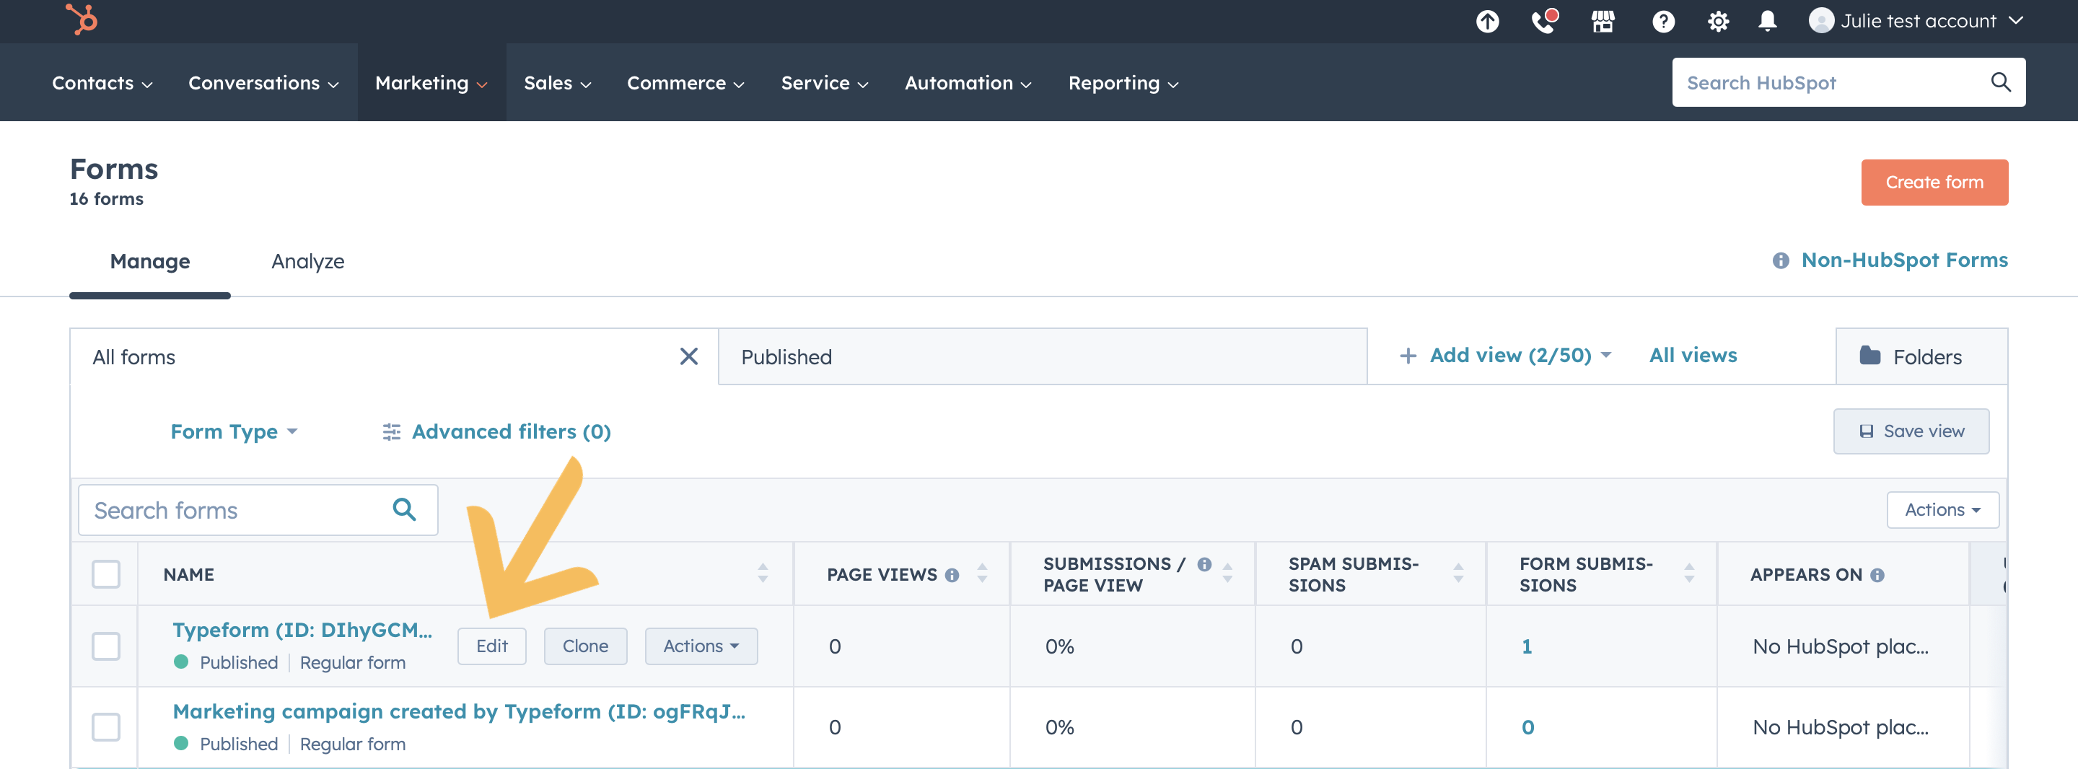This screenshot has height=769, width=2078.
Task: Expand the Sales menu
Action: (x=558, y=83)
